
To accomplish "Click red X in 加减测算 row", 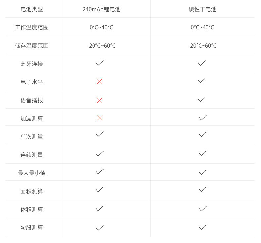I will click(x=100, y=118).
